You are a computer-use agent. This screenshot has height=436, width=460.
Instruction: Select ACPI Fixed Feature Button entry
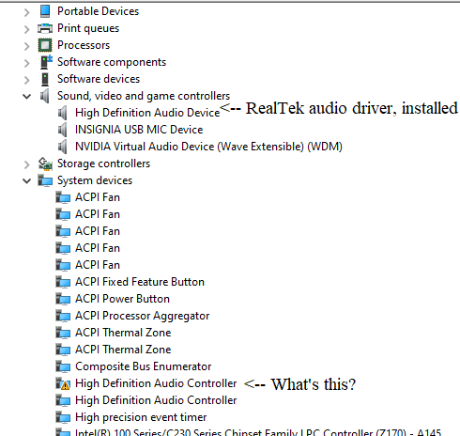pyautogui.click(x=140, y=282)
